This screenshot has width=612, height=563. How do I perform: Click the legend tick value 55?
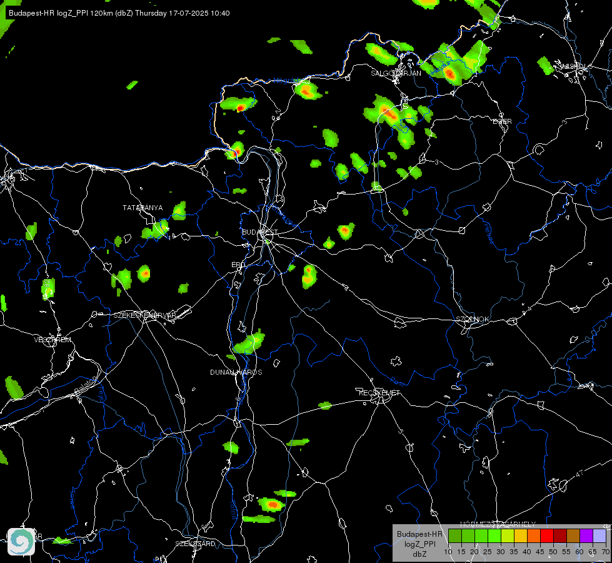(x=566, y=552)
